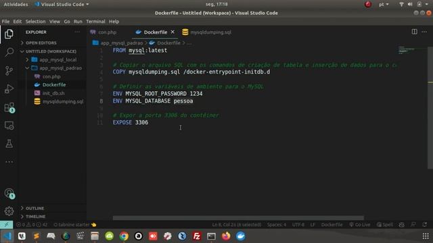The height and width of the screenshot is (243, 433).
Task: Click the horizontal editor scrollbar
Action: click(x=238, y=217)
